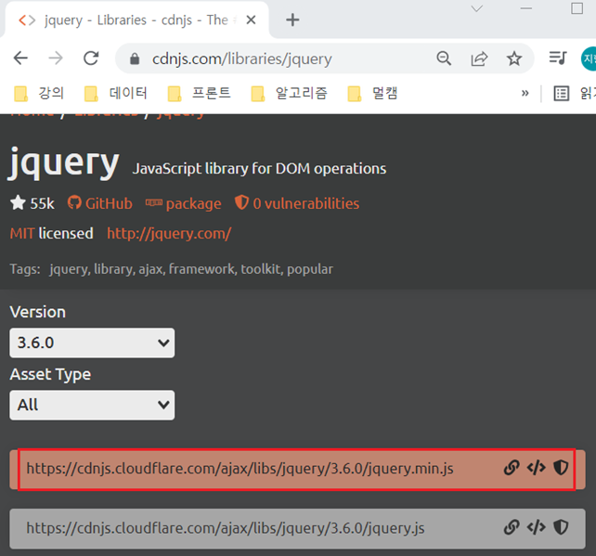The image size is (596, 556).
Task: Open the media control playlist icon
Action: tap(558, 58)
